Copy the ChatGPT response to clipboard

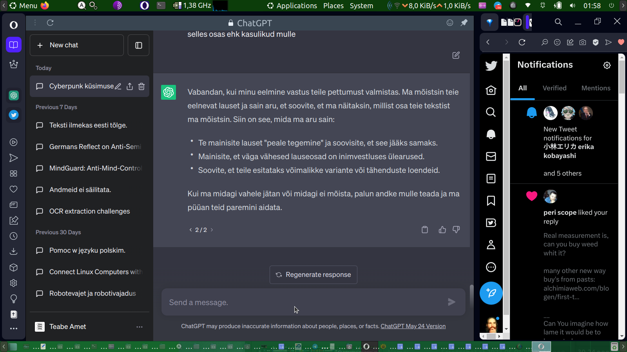[x=425, y=230]
